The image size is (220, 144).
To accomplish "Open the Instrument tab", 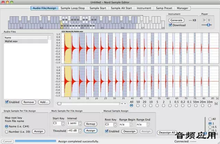I will [144, 8].
